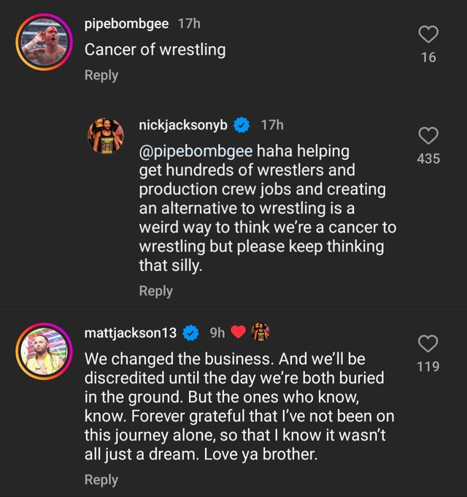Tap small author avatar beside red heart

pyautogui.click(x=260, y=333)
